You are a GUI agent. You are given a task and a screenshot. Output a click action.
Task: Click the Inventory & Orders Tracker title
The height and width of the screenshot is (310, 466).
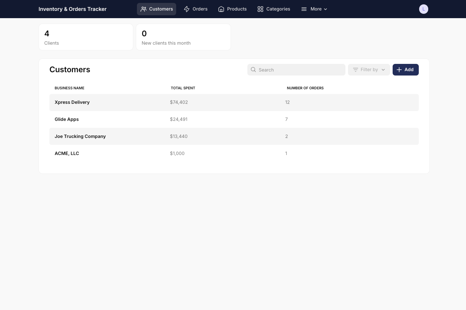pos(73,9)
